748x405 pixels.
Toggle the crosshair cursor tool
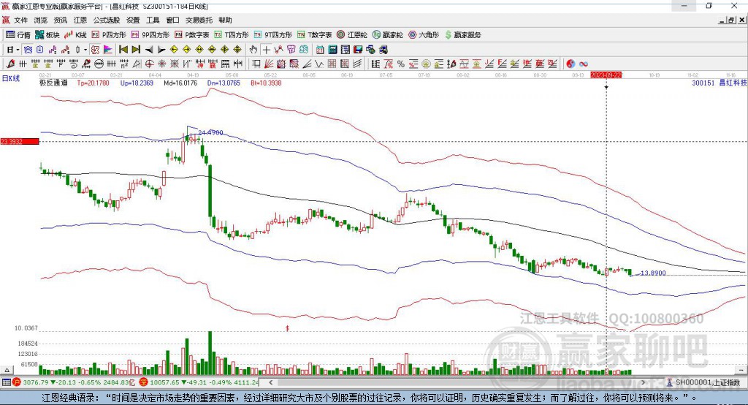[266, 50]
